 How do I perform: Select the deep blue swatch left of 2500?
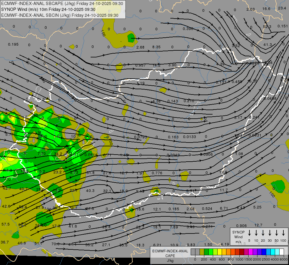pyautogui.click(x=264, y=252)
